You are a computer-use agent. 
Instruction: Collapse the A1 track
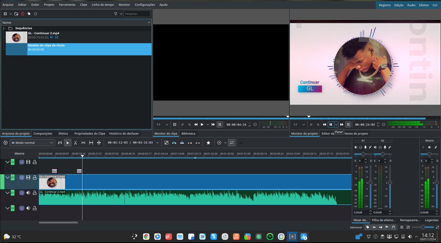coord(7,192)
